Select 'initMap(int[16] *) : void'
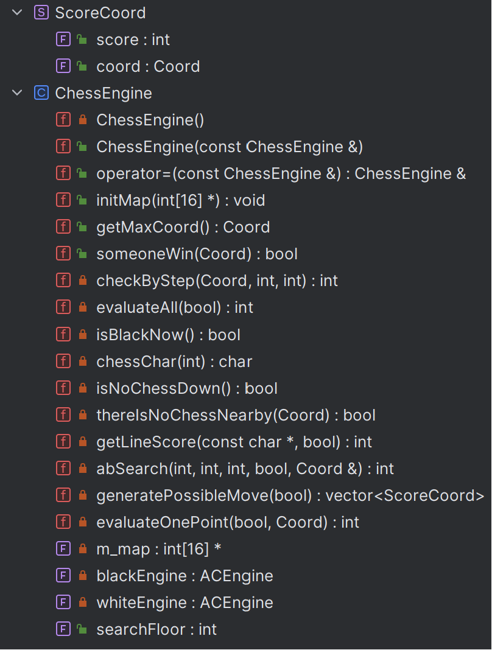 (x=180, y=201)
